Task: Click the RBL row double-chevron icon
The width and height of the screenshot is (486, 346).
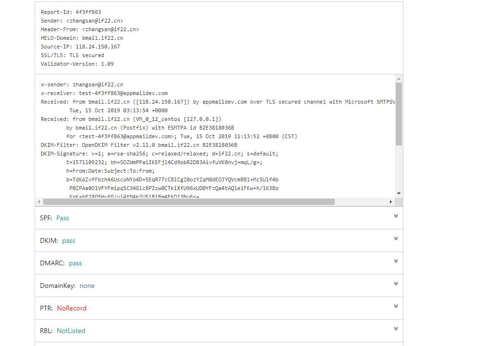Action: [x=396, y=329]
